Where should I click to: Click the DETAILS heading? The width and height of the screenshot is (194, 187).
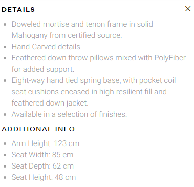(x=18, y=10)
